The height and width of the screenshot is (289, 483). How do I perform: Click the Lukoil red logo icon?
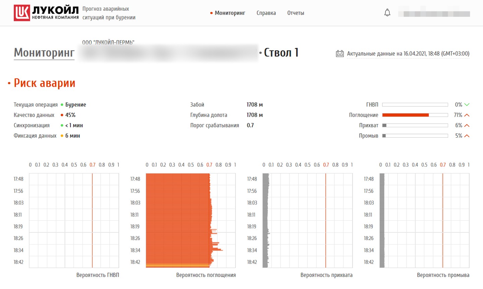[22, 13]
